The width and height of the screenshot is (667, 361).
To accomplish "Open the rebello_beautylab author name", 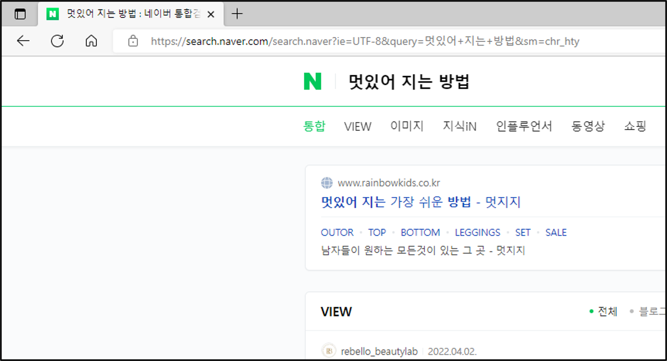I will (x=379, y=351).
